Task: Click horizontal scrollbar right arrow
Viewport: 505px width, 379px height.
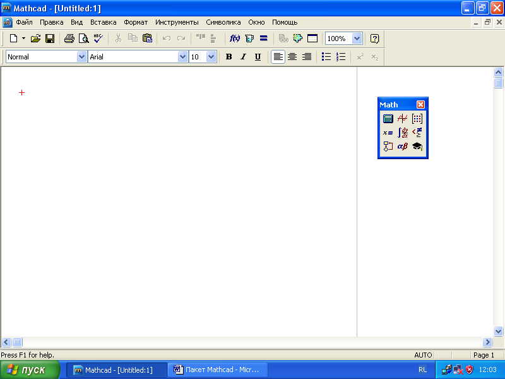Action: tap(487, 342)
